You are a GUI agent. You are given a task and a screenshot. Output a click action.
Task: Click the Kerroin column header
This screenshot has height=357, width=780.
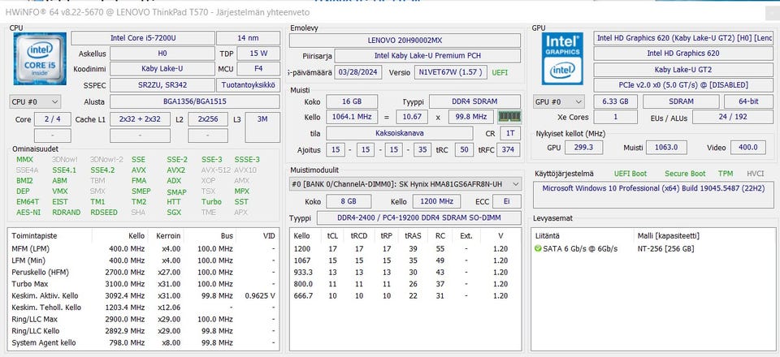(x=168, y=236)
